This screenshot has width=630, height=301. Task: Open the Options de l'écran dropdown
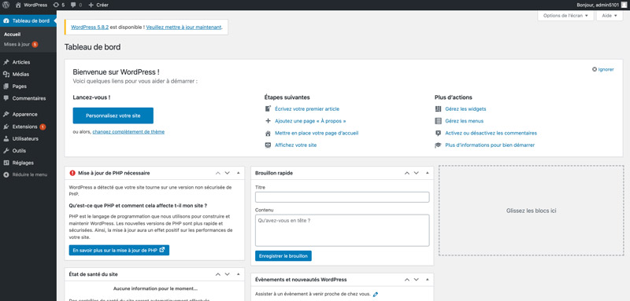pos(565,16)
